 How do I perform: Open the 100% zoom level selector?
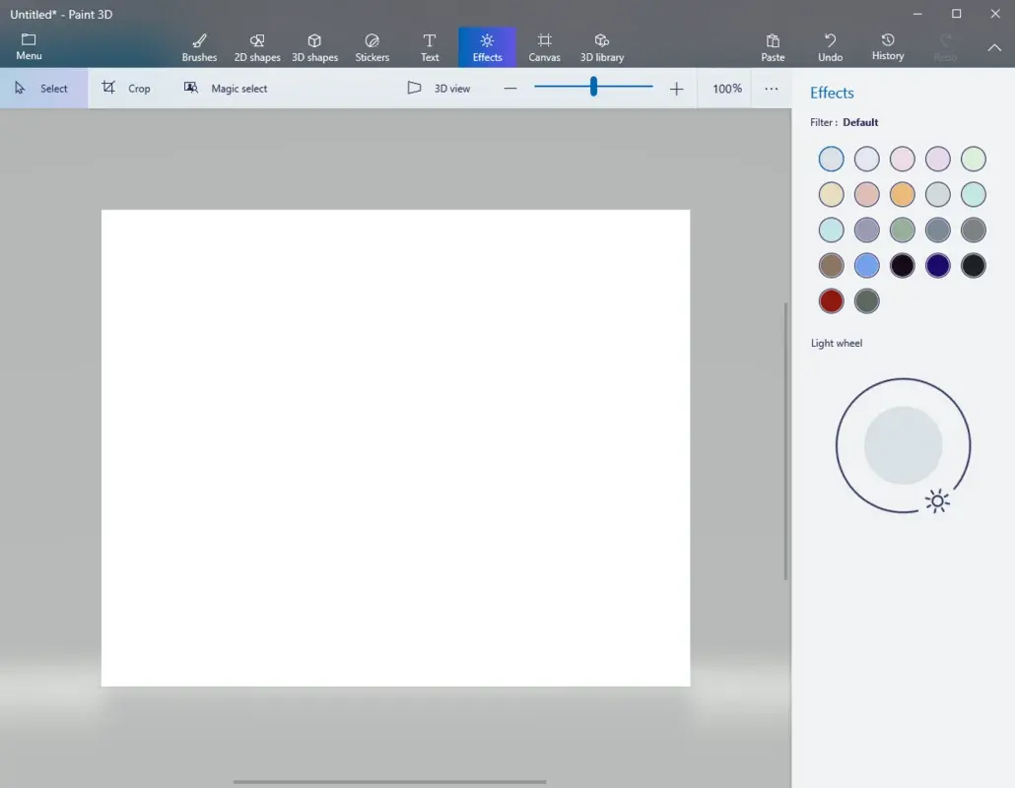point(726,88)
